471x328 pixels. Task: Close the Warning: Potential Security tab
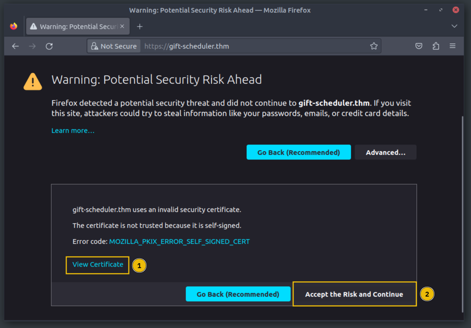(x=122, y=27)
